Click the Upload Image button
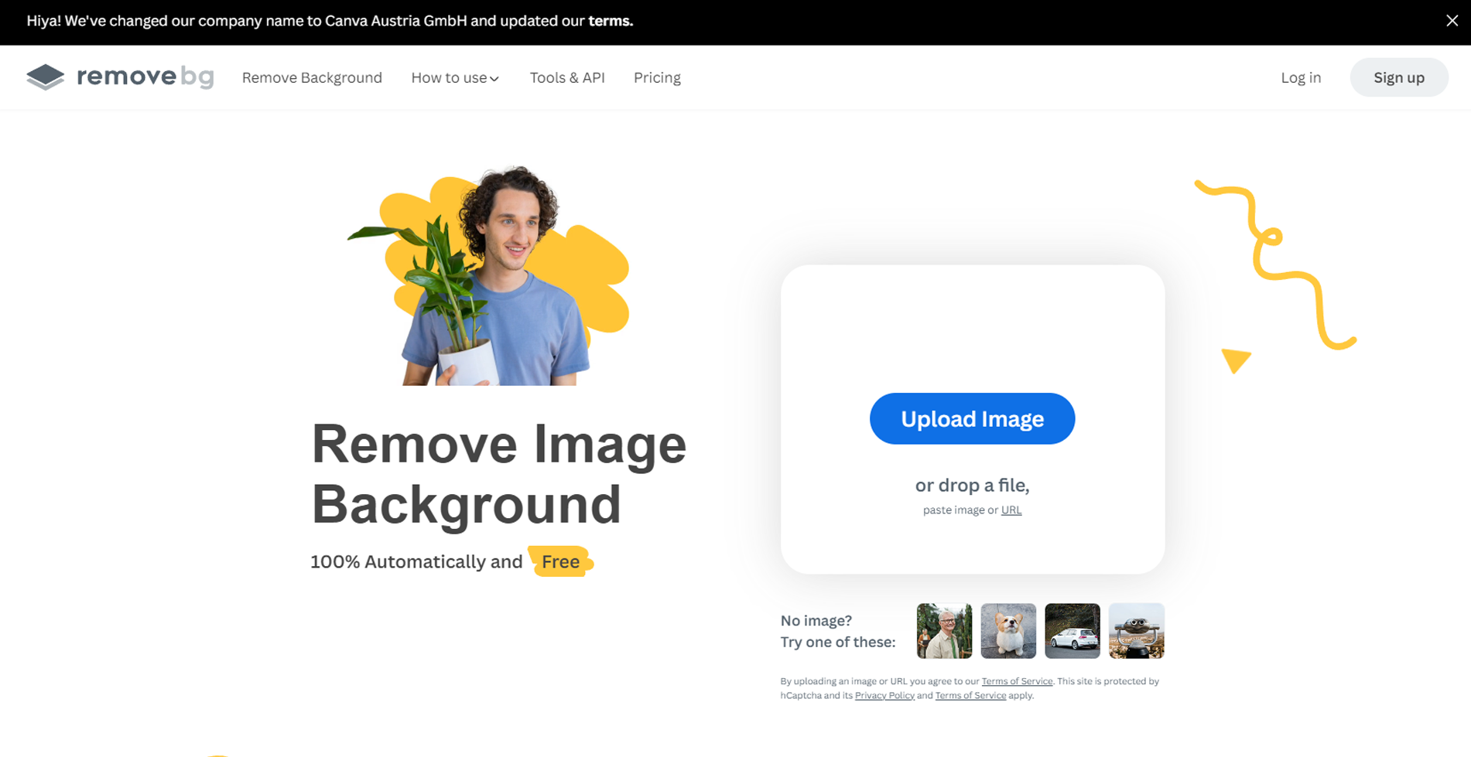This screenshot has height=757, width=1471. pyautogui.click(x=972, y=418)
